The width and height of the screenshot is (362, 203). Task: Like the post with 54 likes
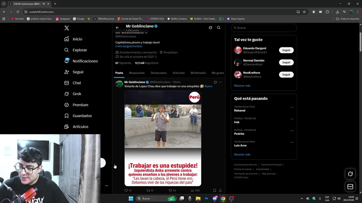tap(172, 191)
